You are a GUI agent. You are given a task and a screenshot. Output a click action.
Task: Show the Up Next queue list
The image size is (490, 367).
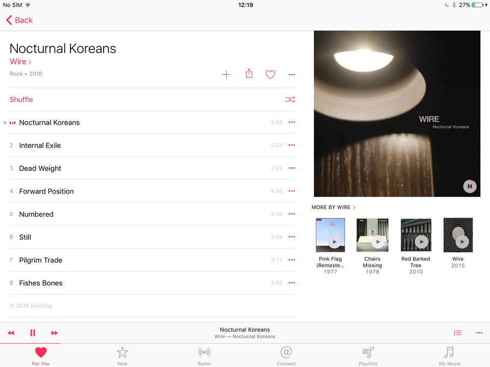tap(457, 333)
